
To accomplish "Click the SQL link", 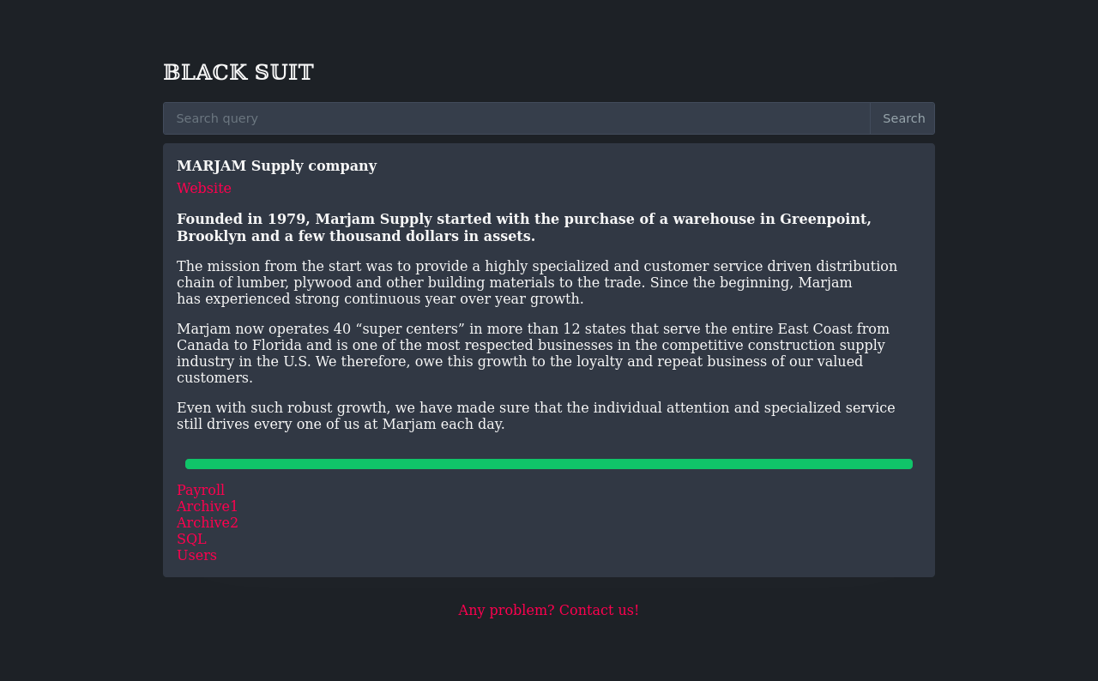I will (x=191, y=539).
